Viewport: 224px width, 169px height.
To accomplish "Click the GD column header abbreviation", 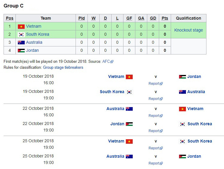I will click(153, 18).
